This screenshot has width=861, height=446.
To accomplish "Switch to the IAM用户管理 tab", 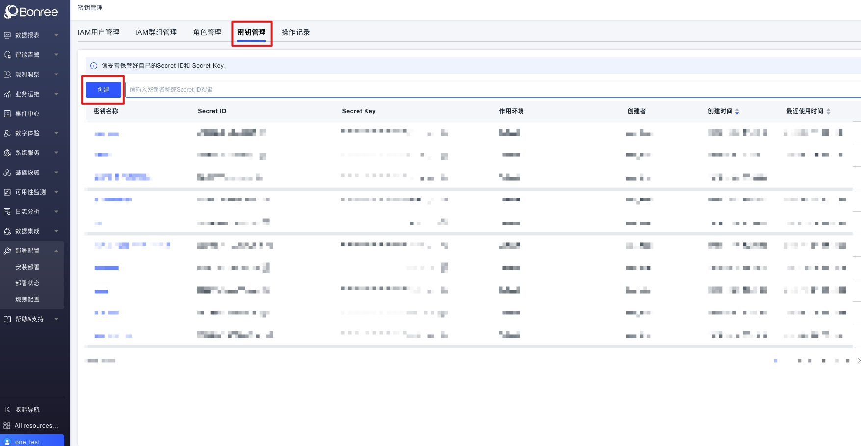I will 99,32.
